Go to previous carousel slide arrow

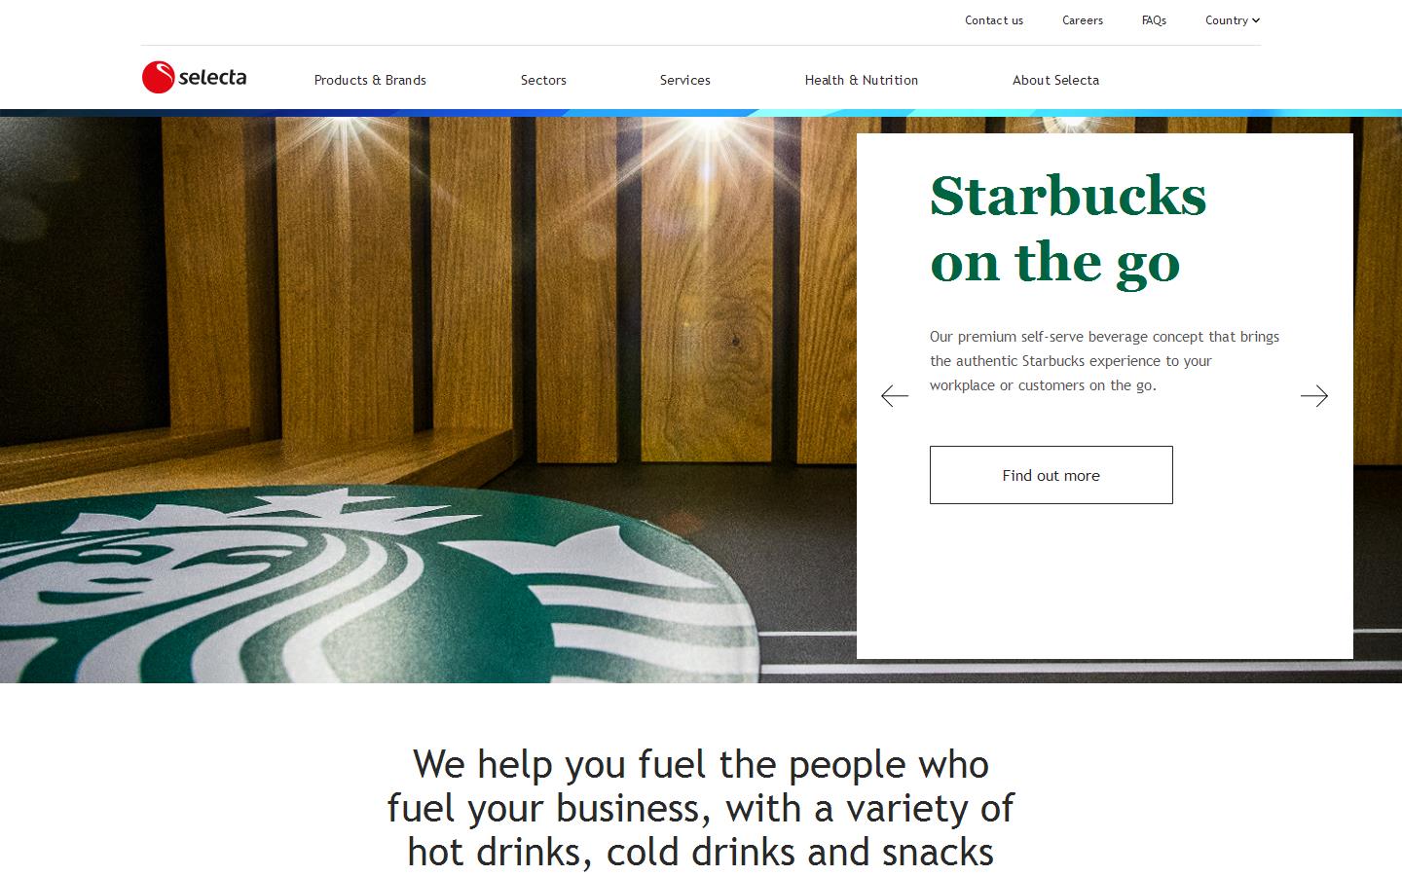point(895,396)
